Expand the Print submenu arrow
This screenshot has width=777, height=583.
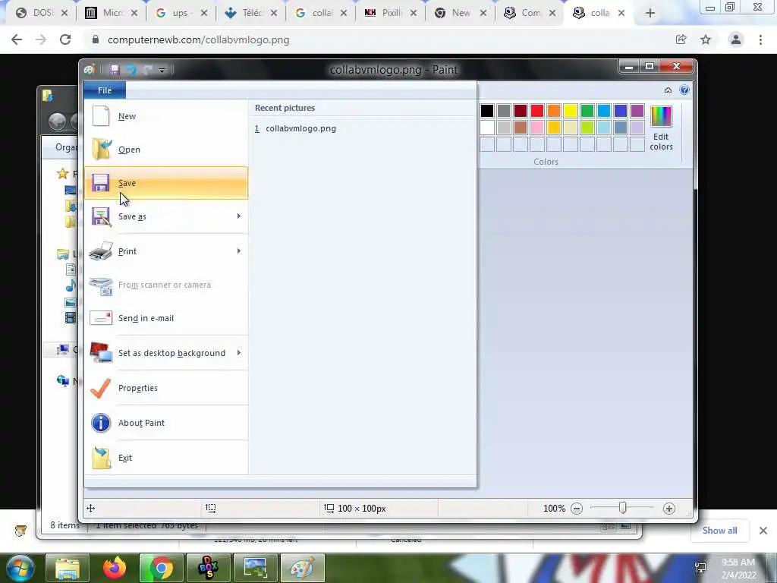239,251
